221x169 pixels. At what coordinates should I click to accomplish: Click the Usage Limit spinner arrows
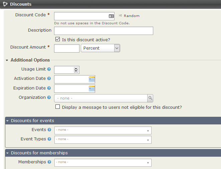[76, 70]
